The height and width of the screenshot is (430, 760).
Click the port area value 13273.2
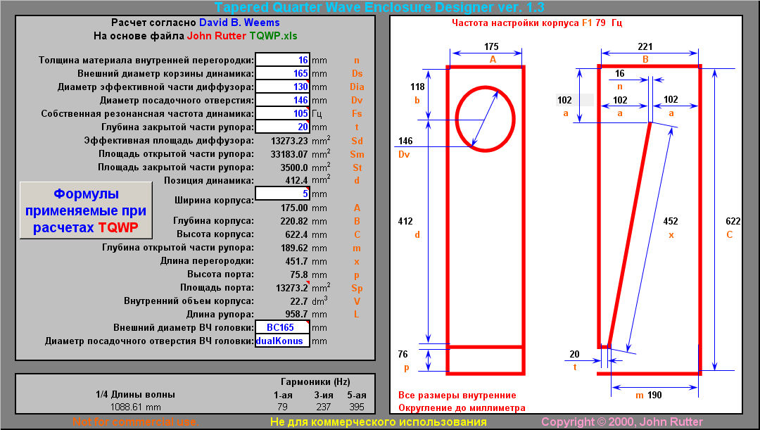click(x=292, y=288)
